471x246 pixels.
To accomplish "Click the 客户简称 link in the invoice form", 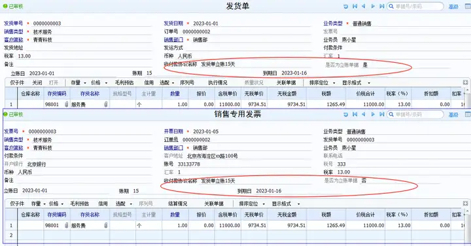I will click(14, 148).
